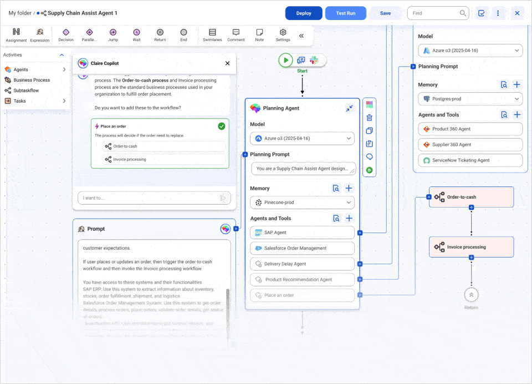The width and height of the screenshot is (532, 384).
Task: Click into the Find search field
Action: [x=438, y=13]
